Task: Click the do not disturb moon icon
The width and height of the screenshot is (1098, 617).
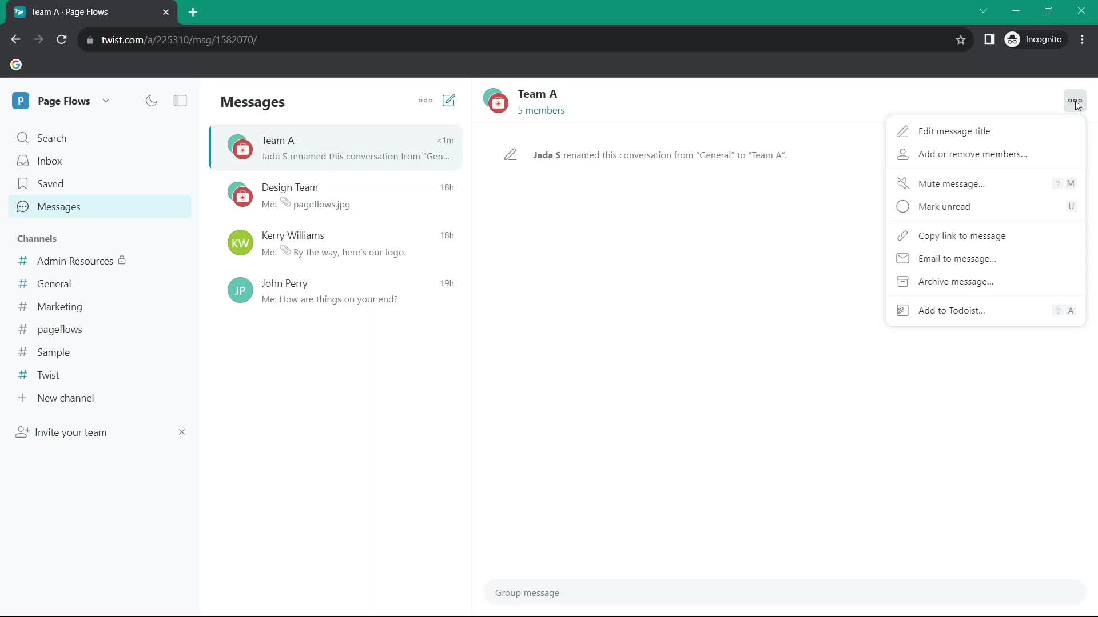Action: (x=152, y=101)
